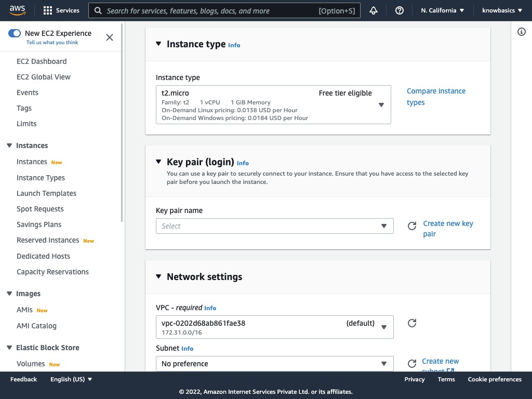
Task: Open AMI Catalog
Action: [x=37, y=326]
